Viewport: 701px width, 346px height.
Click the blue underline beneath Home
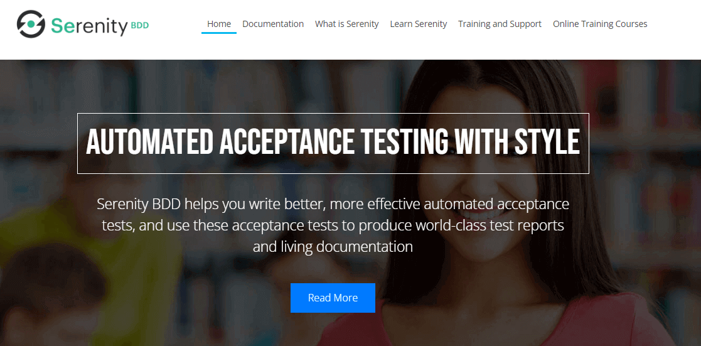219,33
